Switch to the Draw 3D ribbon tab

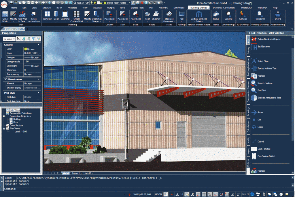pyautogui.click(x=47, y=8)
